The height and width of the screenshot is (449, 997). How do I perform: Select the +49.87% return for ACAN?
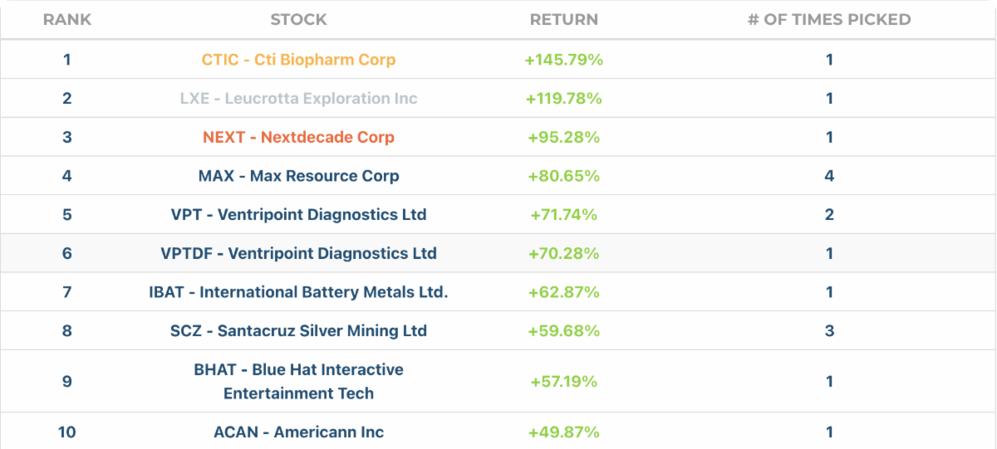coord(564,432)
